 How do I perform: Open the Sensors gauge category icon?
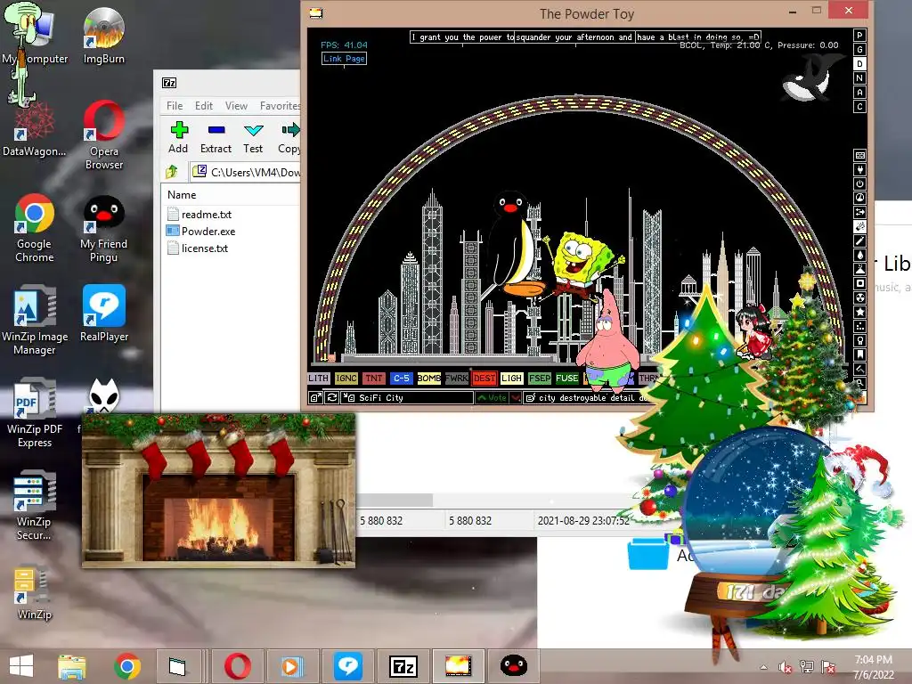coord(859,198)
